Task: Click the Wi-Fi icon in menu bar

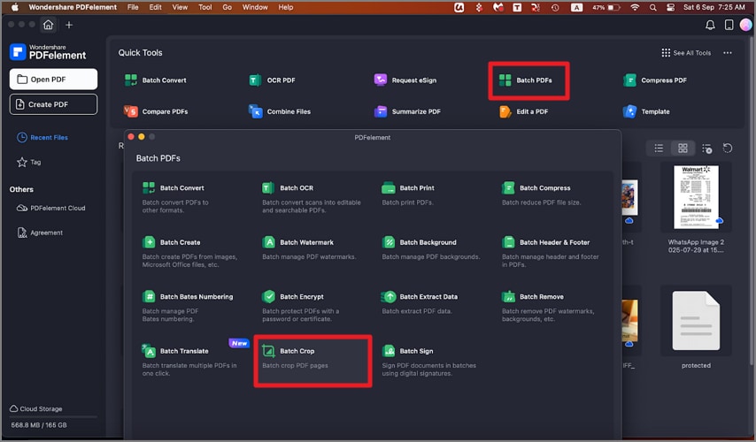Action: 635,7
